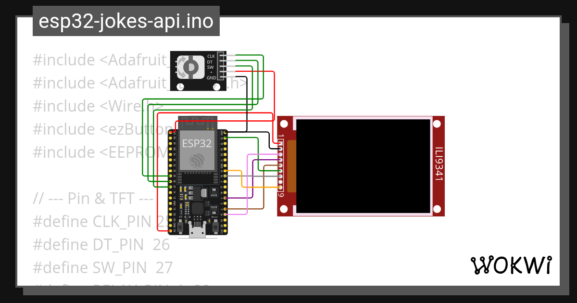Click the GND pin on the rotary encoder
This screenshot has width=577, height=303.
[222, 76]
